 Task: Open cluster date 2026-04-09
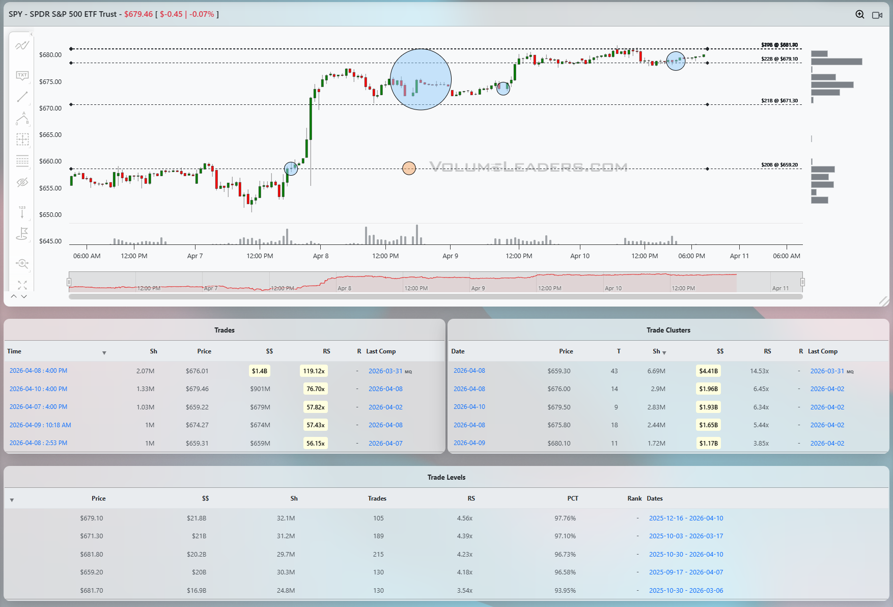coord(469,443)
